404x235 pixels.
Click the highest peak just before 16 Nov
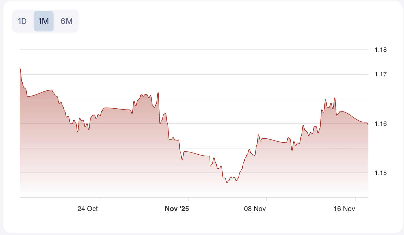pyautogui.click(x=335, y=98)
